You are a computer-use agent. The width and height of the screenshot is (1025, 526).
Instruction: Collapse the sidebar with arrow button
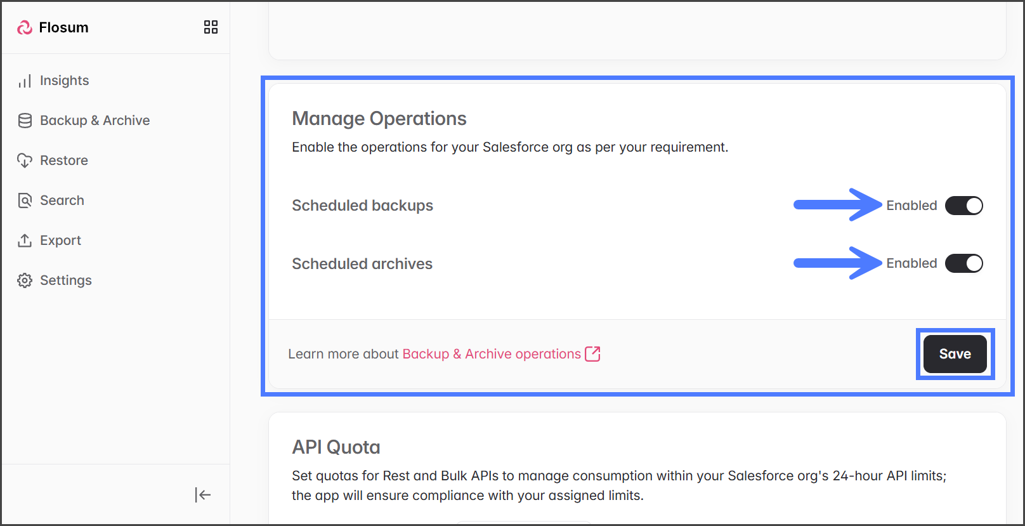pyautogui.click(x=203, y=495)
